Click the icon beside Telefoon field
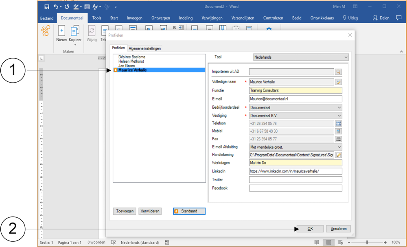 point(338,124)
